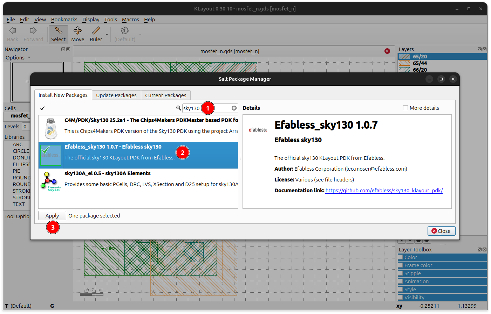The width and height of the screenshot is (491, 314).
Task: Select the PIE library cell
Action: (x=16, y=171)
